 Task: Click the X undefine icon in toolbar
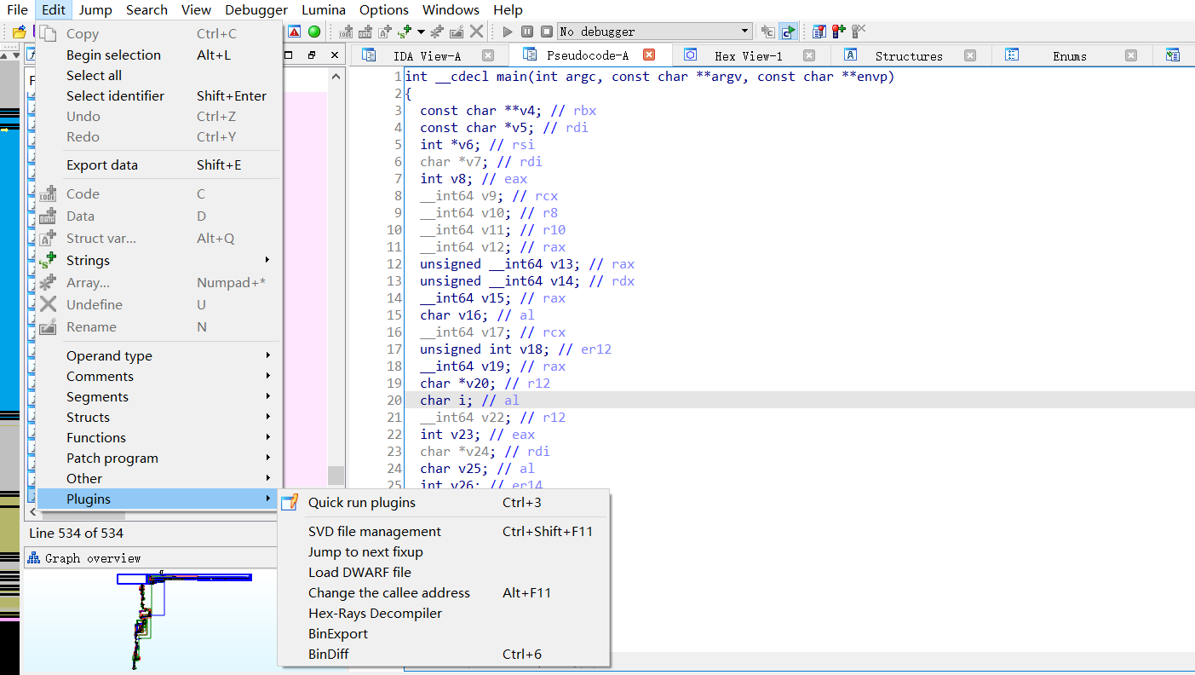(477, 32)
